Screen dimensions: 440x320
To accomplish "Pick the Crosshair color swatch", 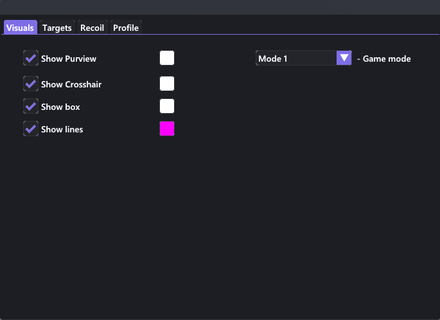I will coord(167,84).
